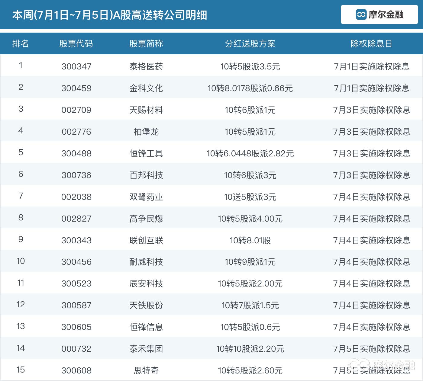Click stock code 002776
423x381 pixels.
click(76, 132)
